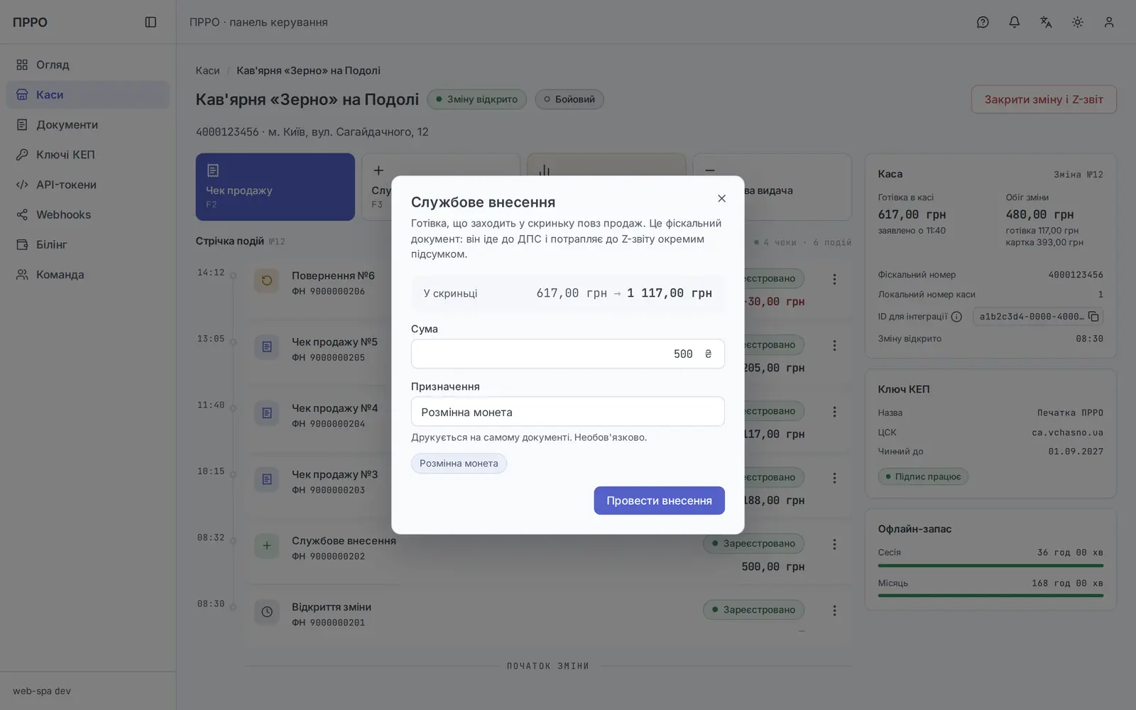
Task: Click Провести внесення button
Action: tap(659, 501)
